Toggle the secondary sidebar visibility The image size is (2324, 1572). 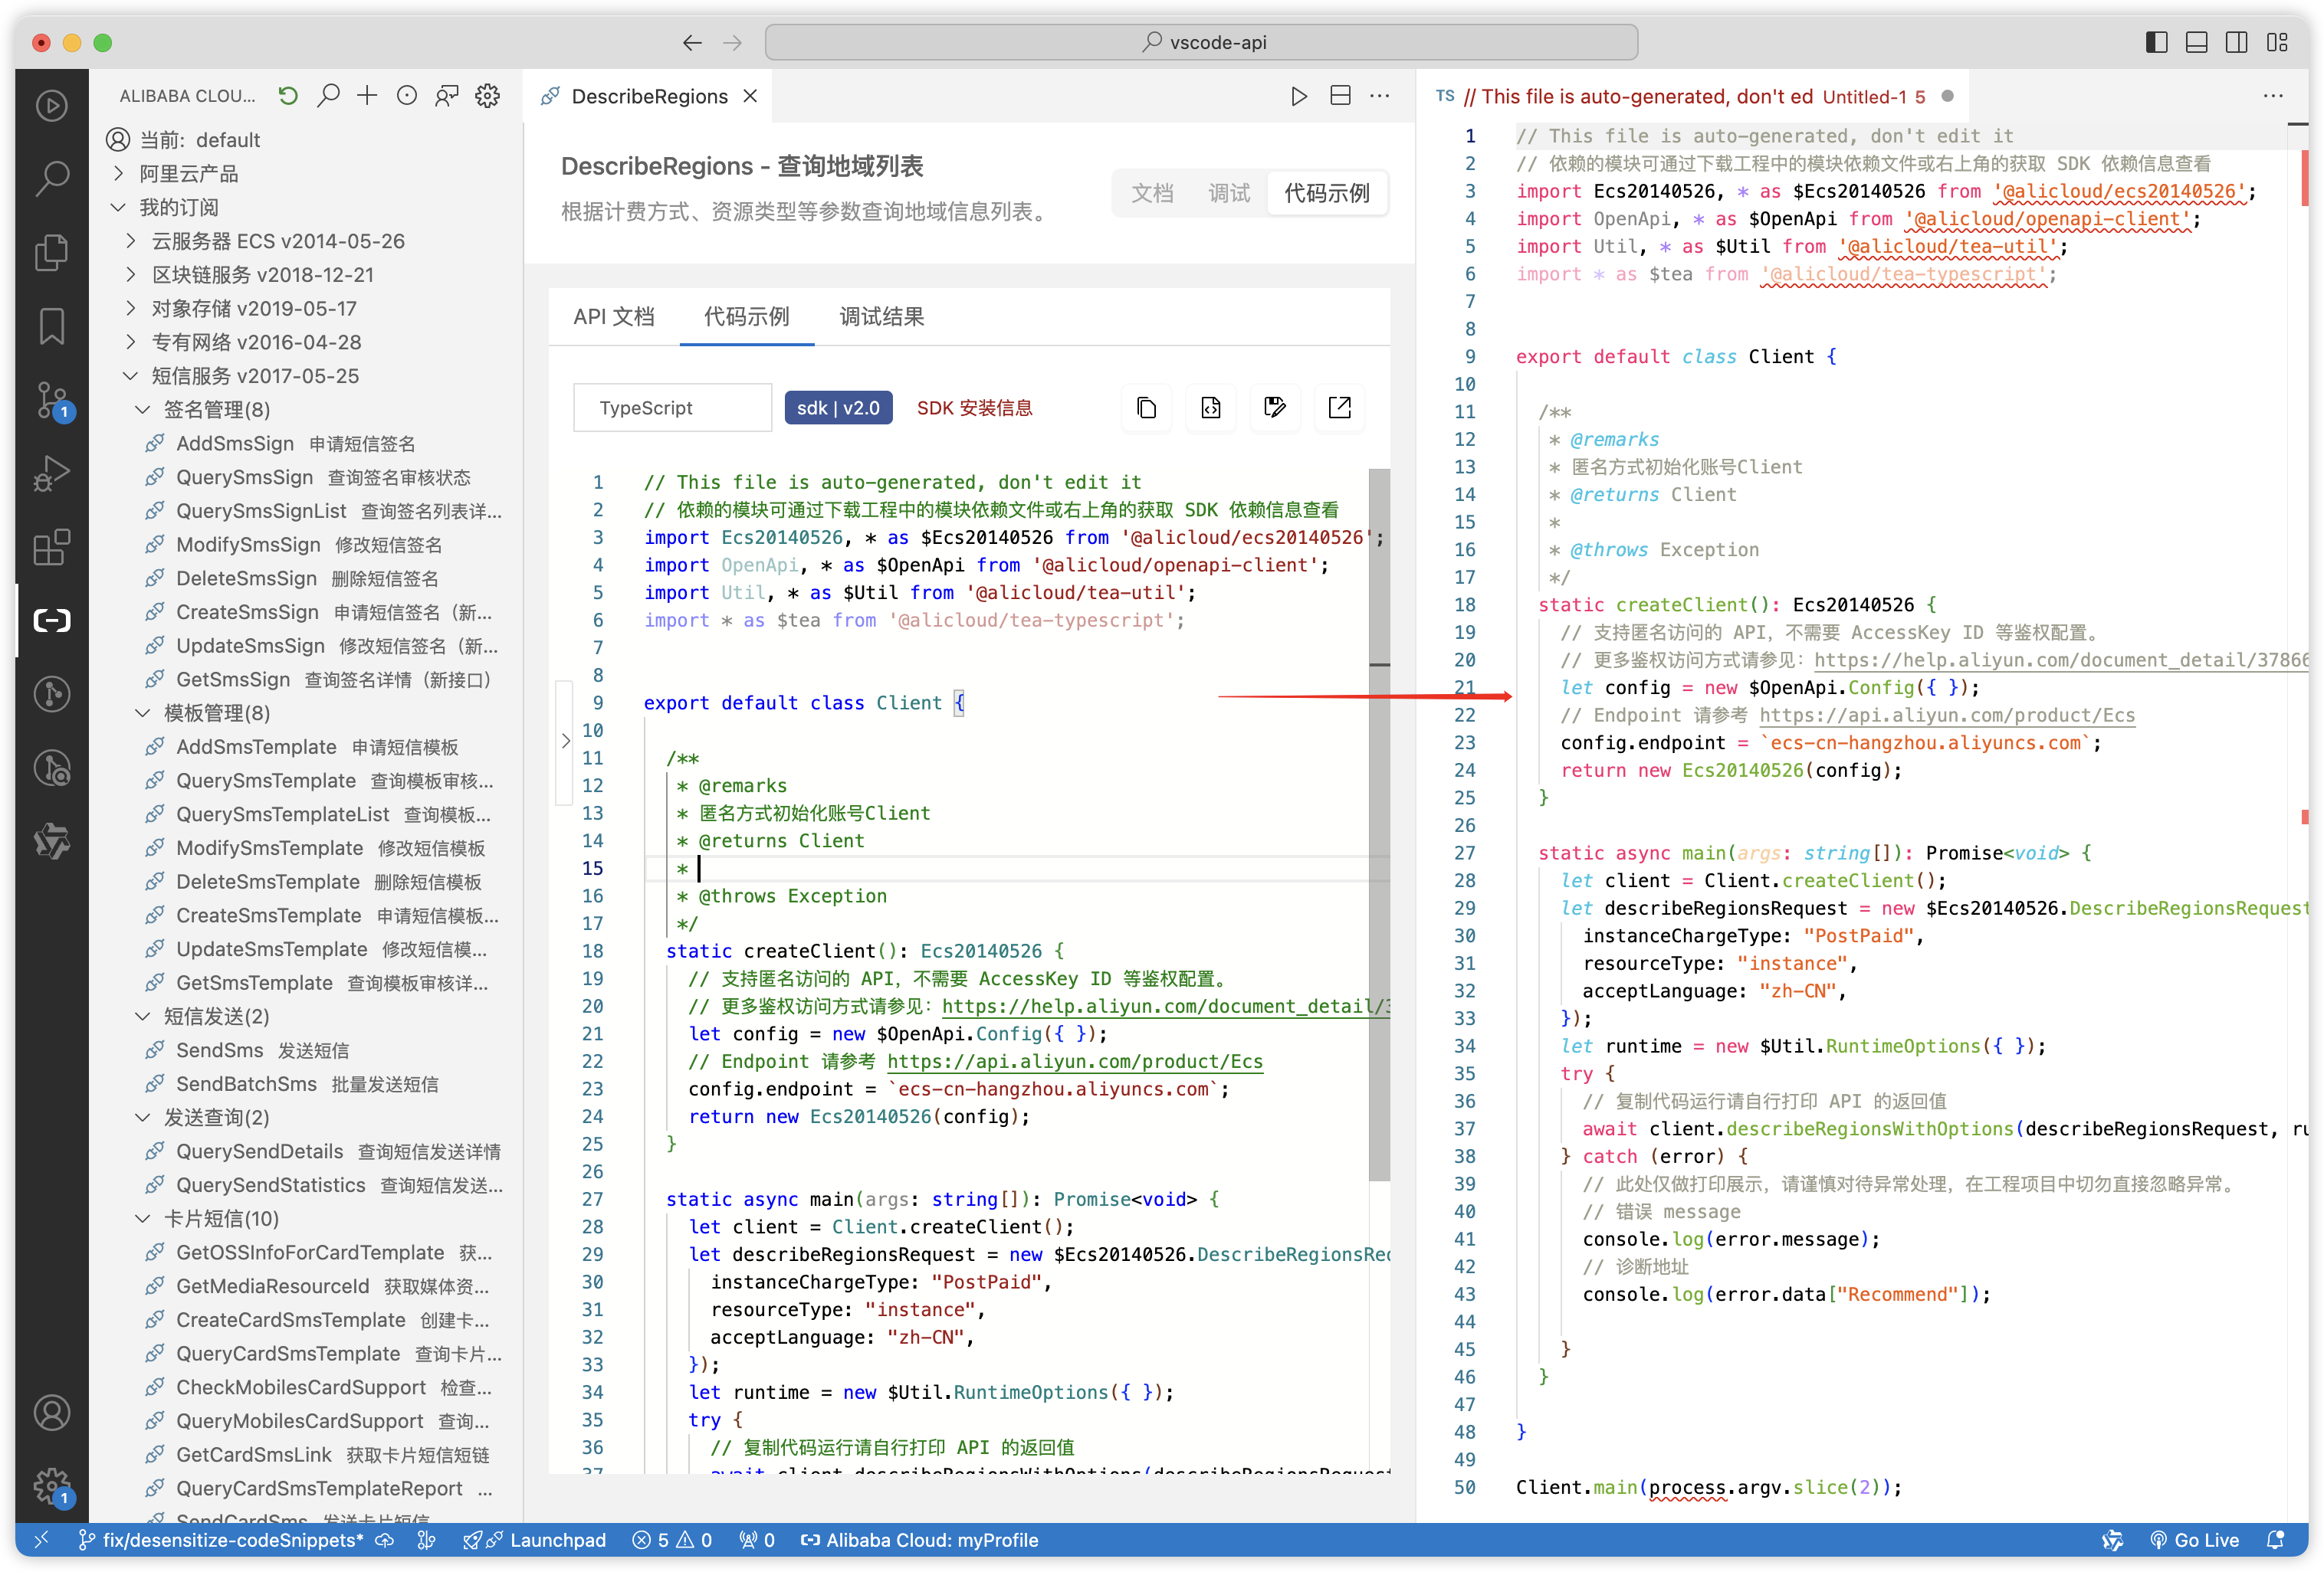tap(2236, 42)
